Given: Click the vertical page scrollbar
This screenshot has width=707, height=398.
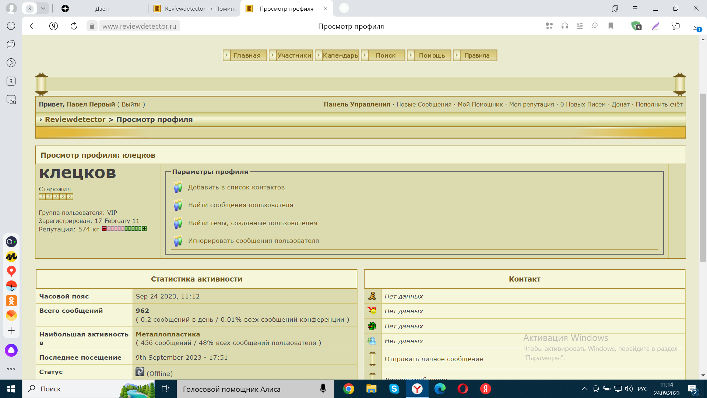Looking at the screenshot, I should point(703,177).
